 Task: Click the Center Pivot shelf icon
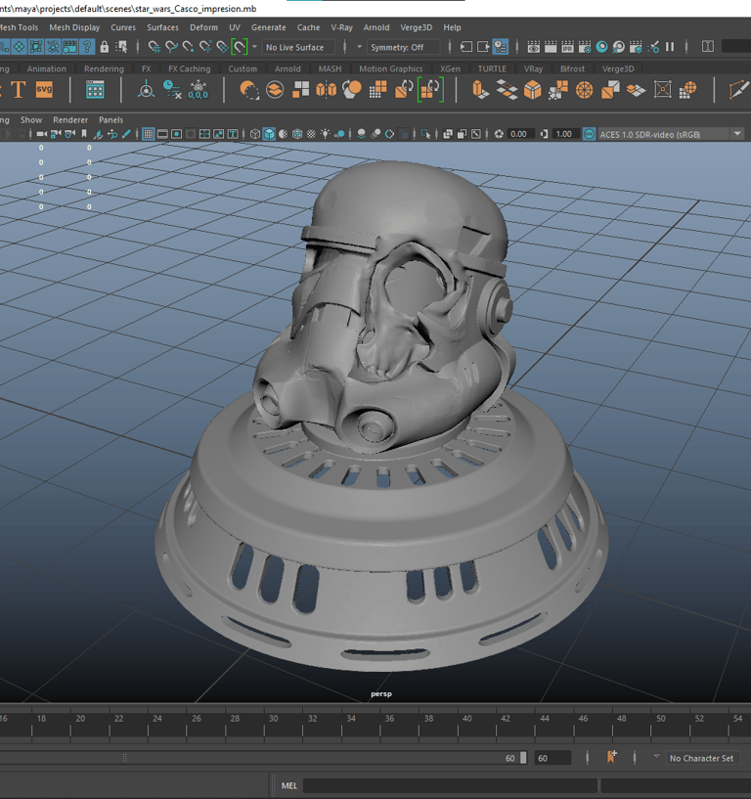tap(147, 90)
